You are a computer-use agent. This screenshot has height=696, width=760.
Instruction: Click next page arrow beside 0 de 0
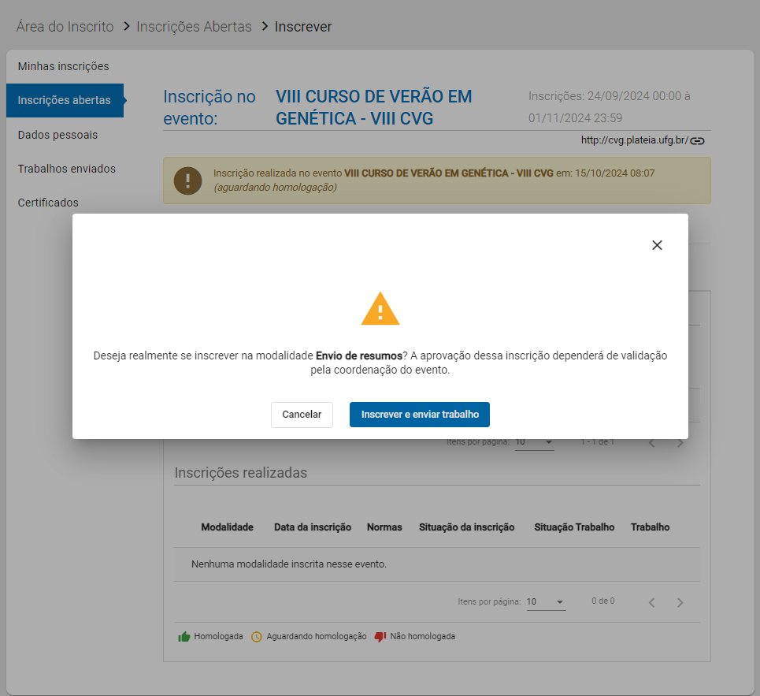click(680, 602)
